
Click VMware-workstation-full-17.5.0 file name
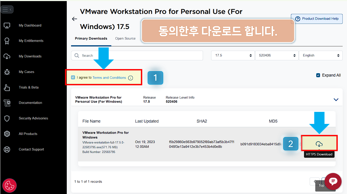click(x=103, y=145)
